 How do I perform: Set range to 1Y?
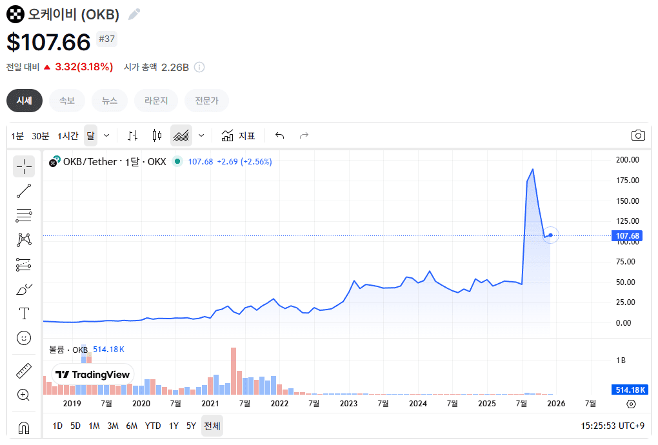(174, 426)
